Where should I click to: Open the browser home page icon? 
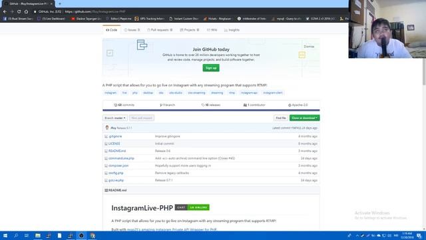click(26, 12)
